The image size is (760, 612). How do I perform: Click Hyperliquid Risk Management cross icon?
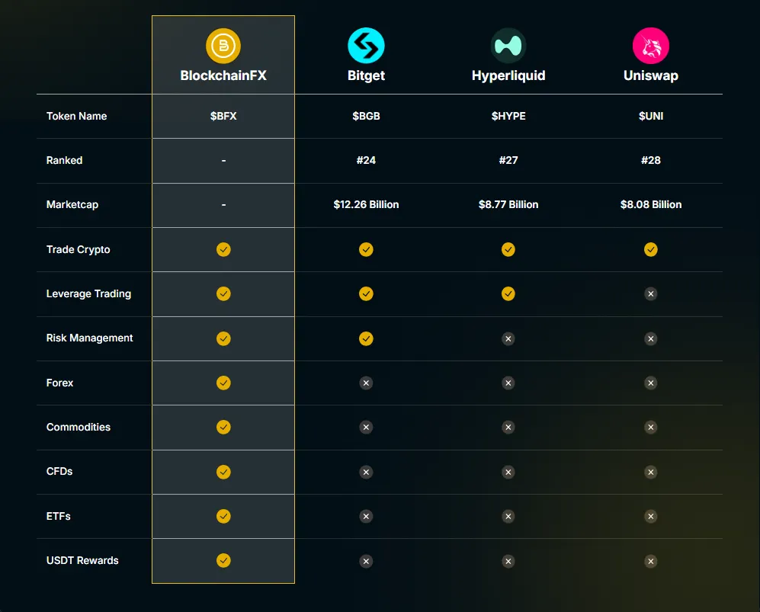(x=508, y=338)
